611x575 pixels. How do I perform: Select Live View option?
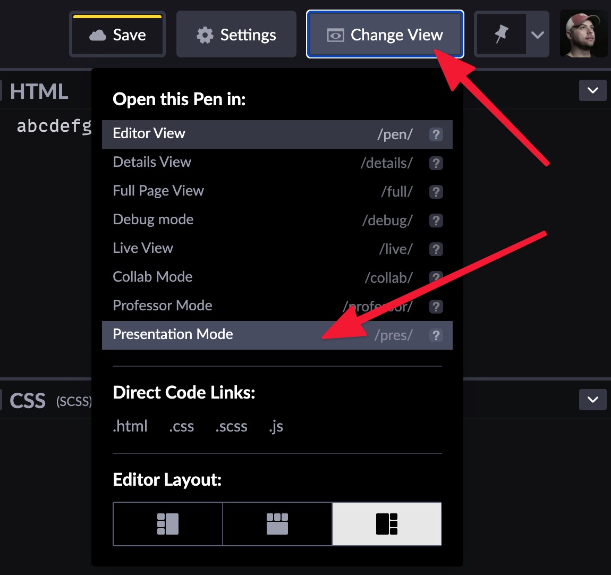[277, 249]
